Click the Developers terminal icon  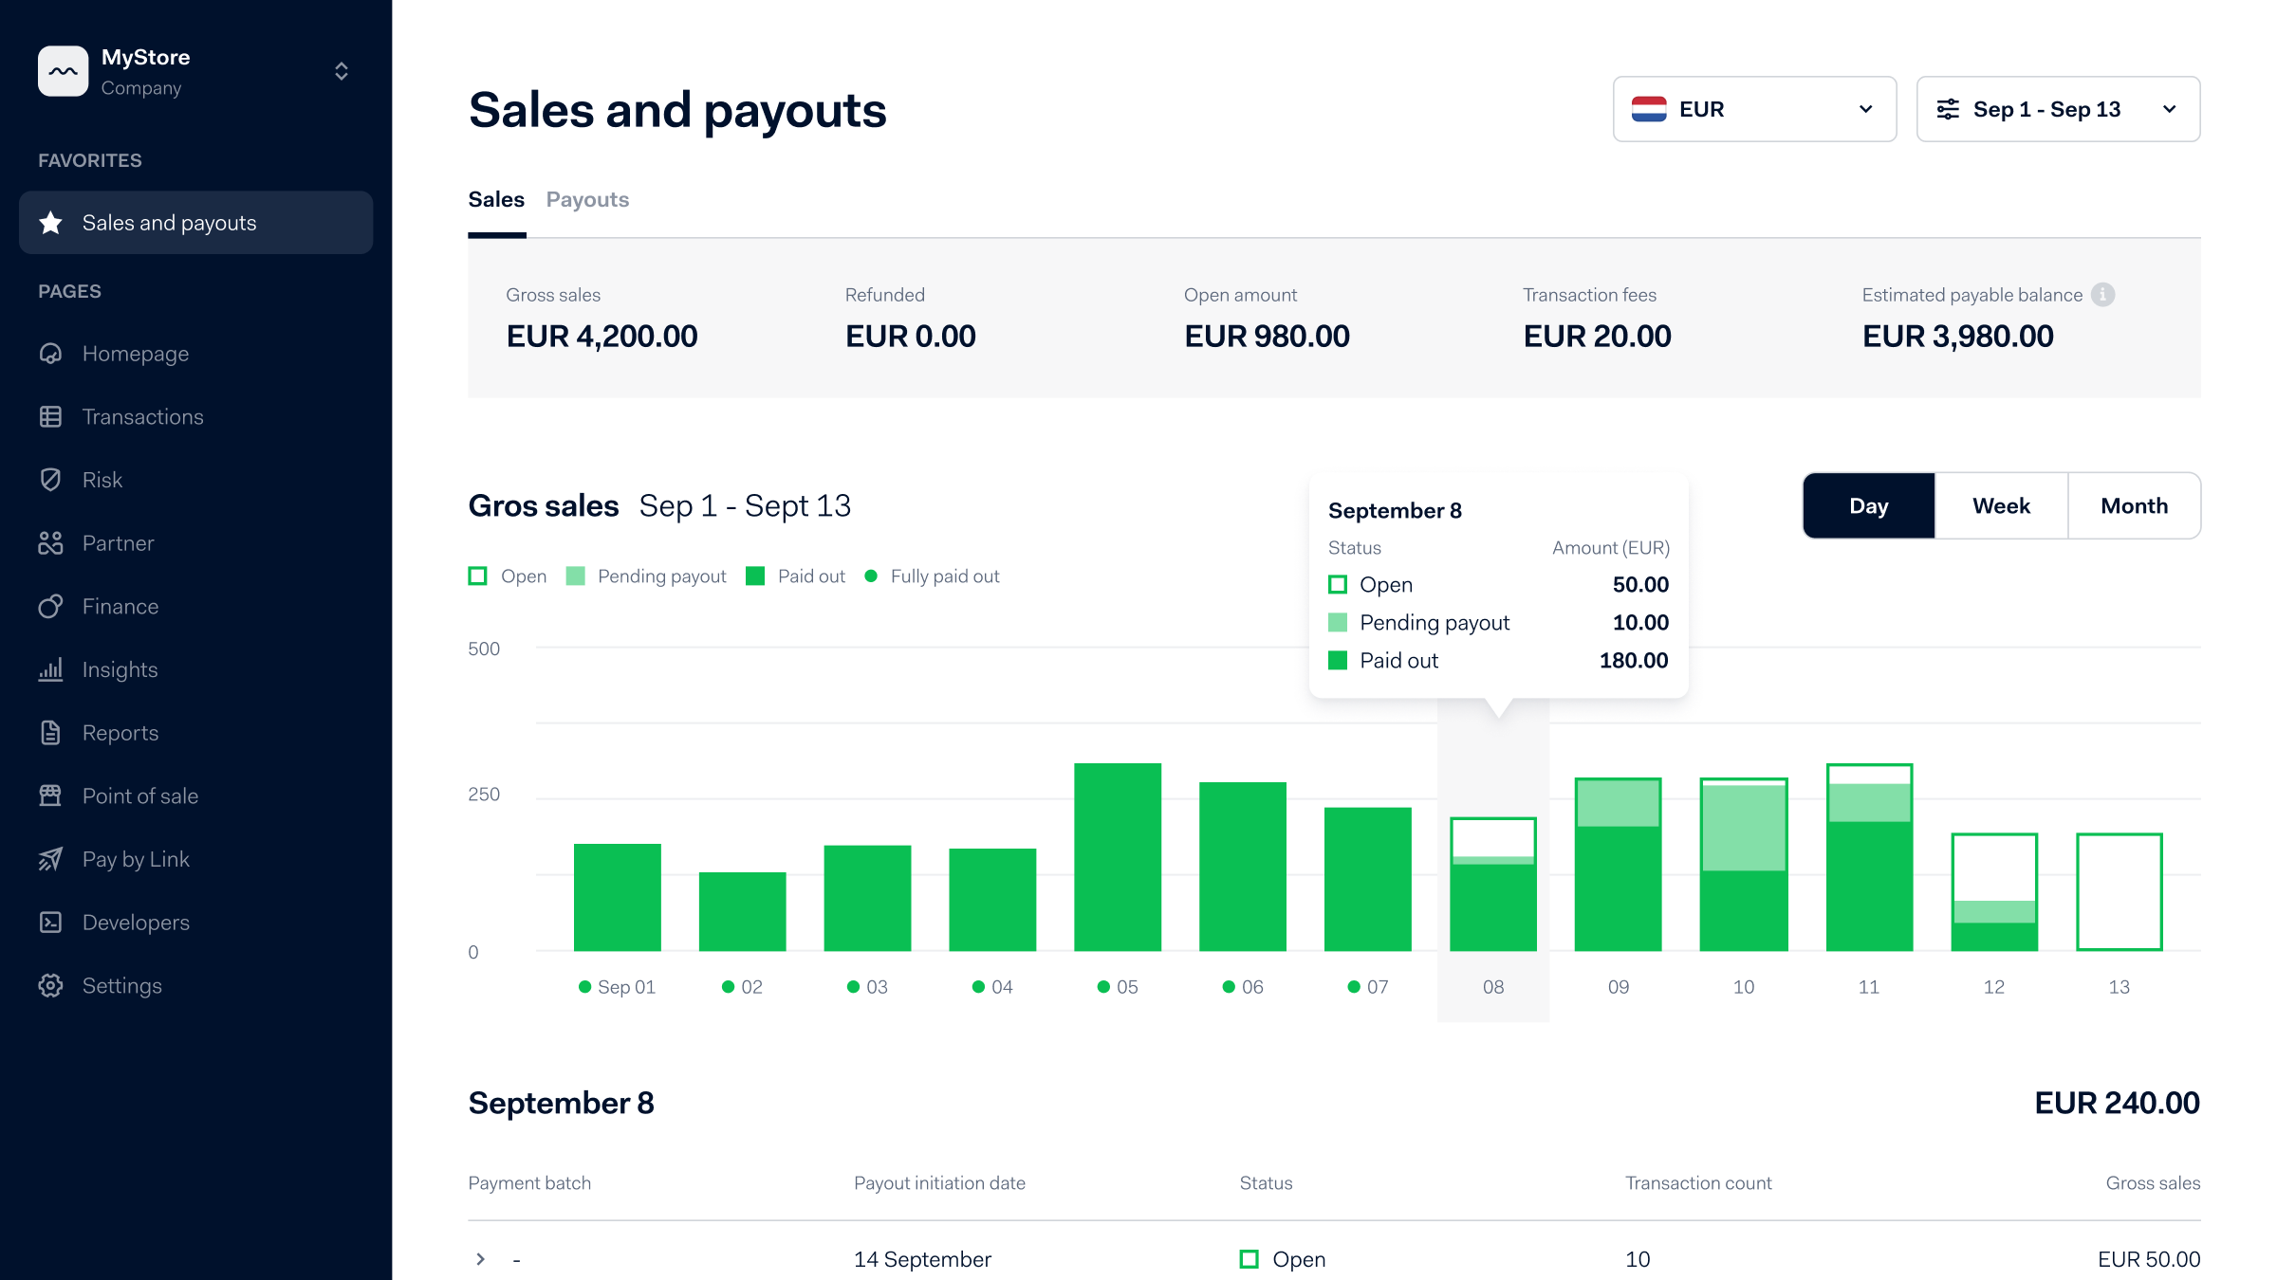[50, 923]
